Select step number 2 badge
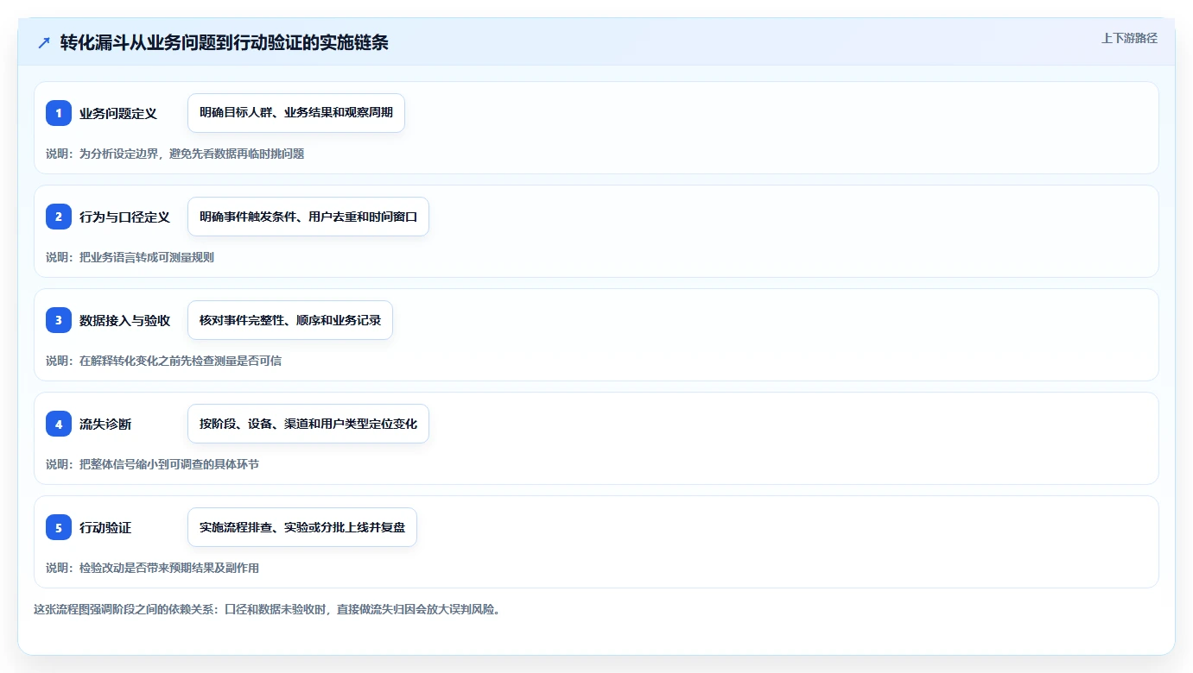This screenshot has width=1193, height=673. [59, 217]
